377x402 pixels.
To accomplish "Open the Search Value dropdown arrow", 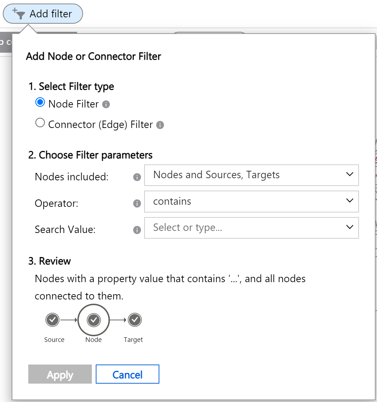I will tap(350, 227).
